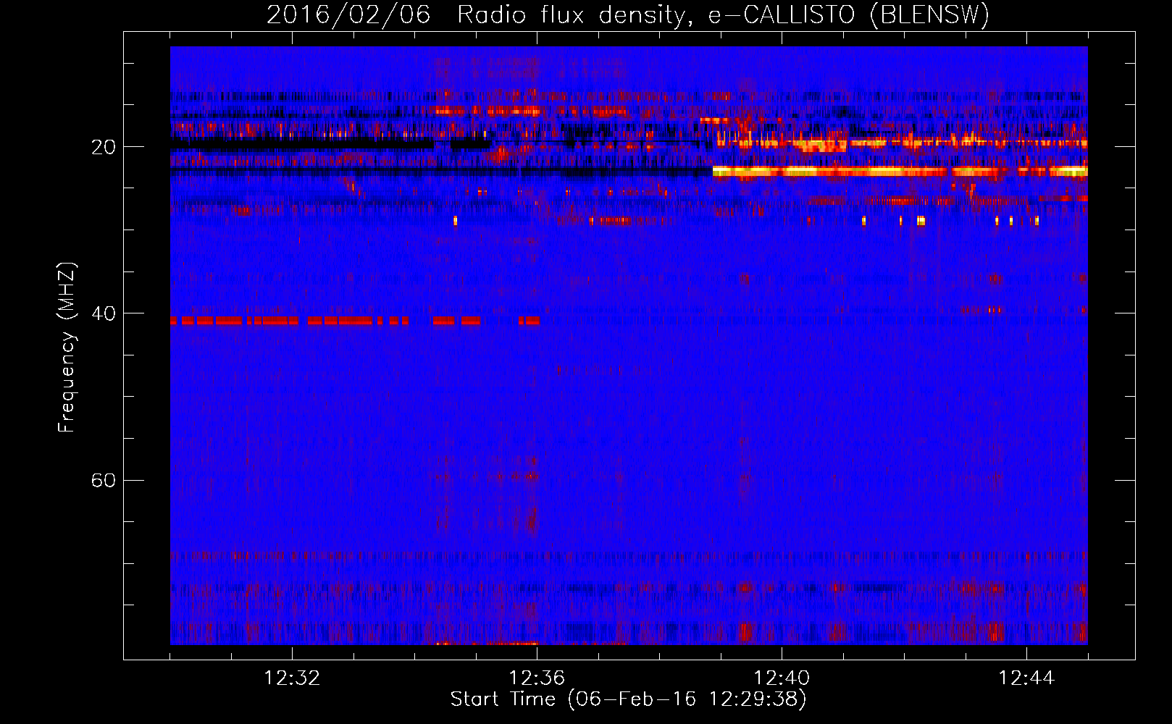Click the 12:44 time tick label
Image resolution: width=1172 pixels, height=724 pixels.
(x=1026, y=678)
